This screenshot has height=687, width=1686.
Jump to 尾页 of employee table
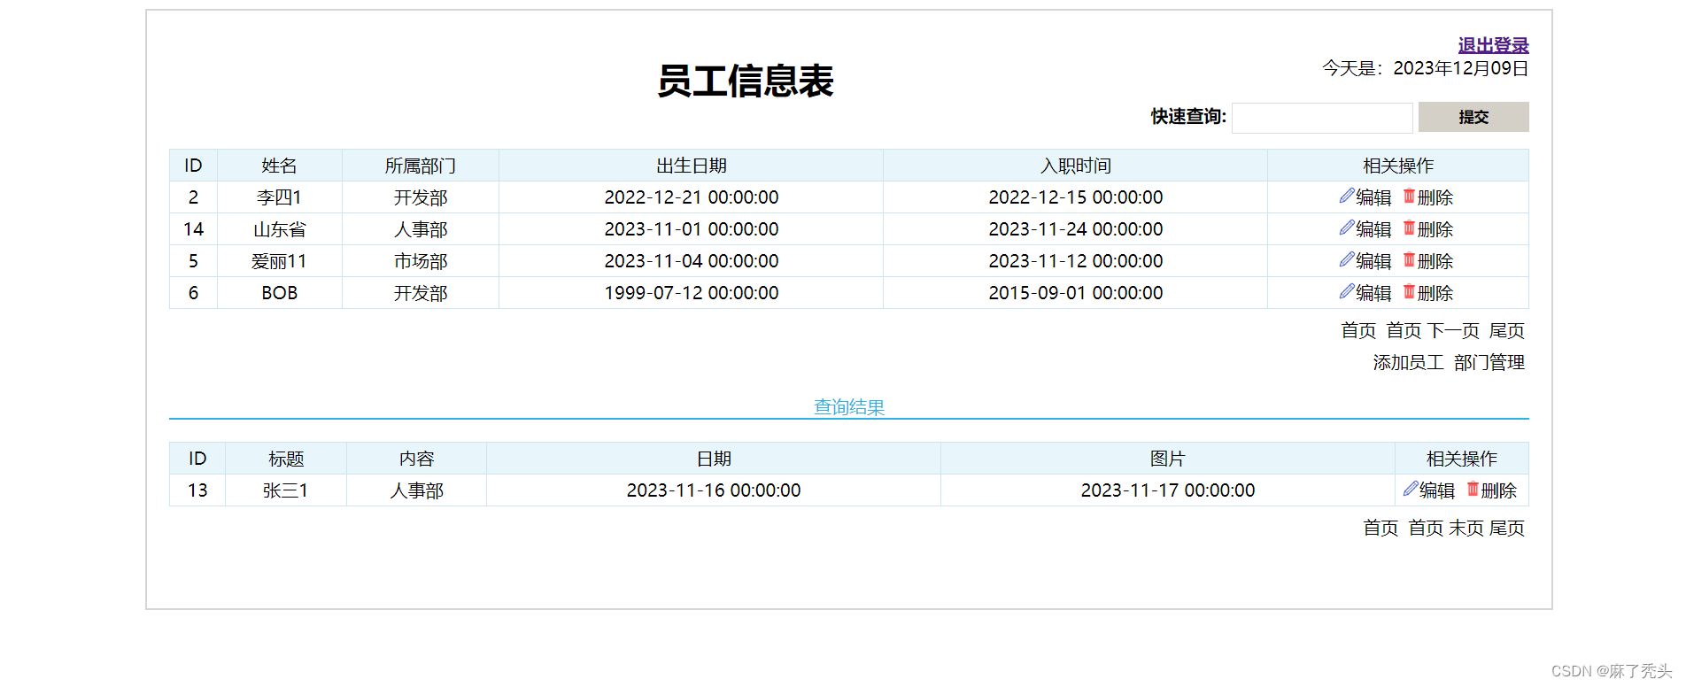pos(1506,330)
